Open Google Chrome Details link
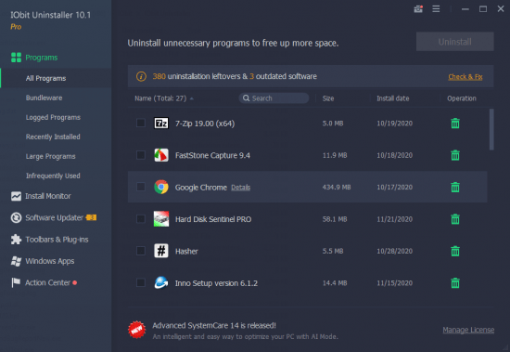The height and width of the screenshot is (352, 510). pyautogui.click(x=241, y=188)
